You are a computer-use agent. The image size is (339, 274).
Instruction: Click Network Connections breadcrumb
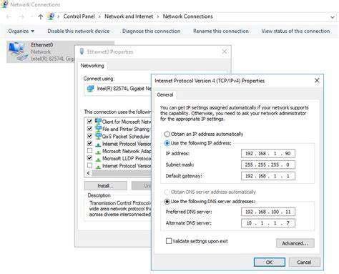pyautogui.click(x=187, y=16)
